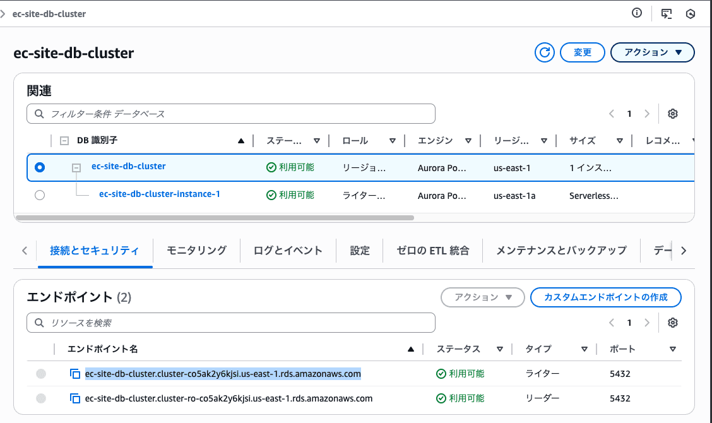Select the ec-site-db-cluster-instance-1 radio button
Image resolution: width=712 pixels, height=423 pixels.
[x=40, y=195]
